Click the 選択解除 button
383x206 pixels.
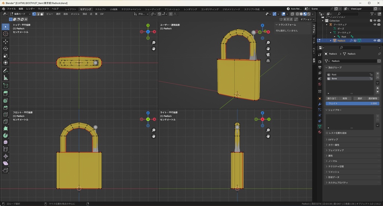click(x=373, y=98)
